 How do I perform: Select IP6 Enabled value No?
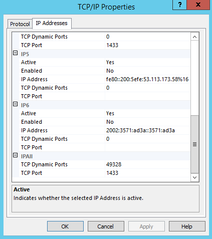[147, 122]
